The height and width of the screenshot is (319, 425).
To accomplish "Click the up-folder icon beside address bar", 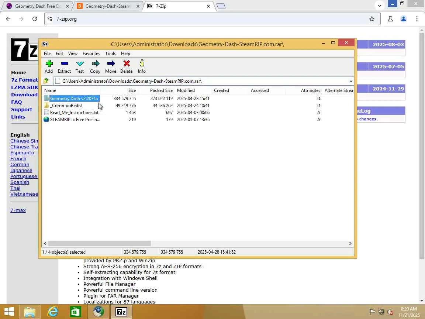I will click(46, 81).
